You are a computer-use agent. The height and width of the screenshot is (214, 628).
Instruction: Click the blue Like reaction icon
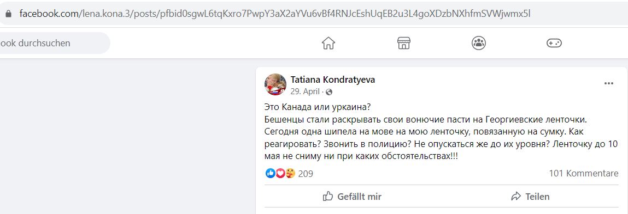(271, 173)
